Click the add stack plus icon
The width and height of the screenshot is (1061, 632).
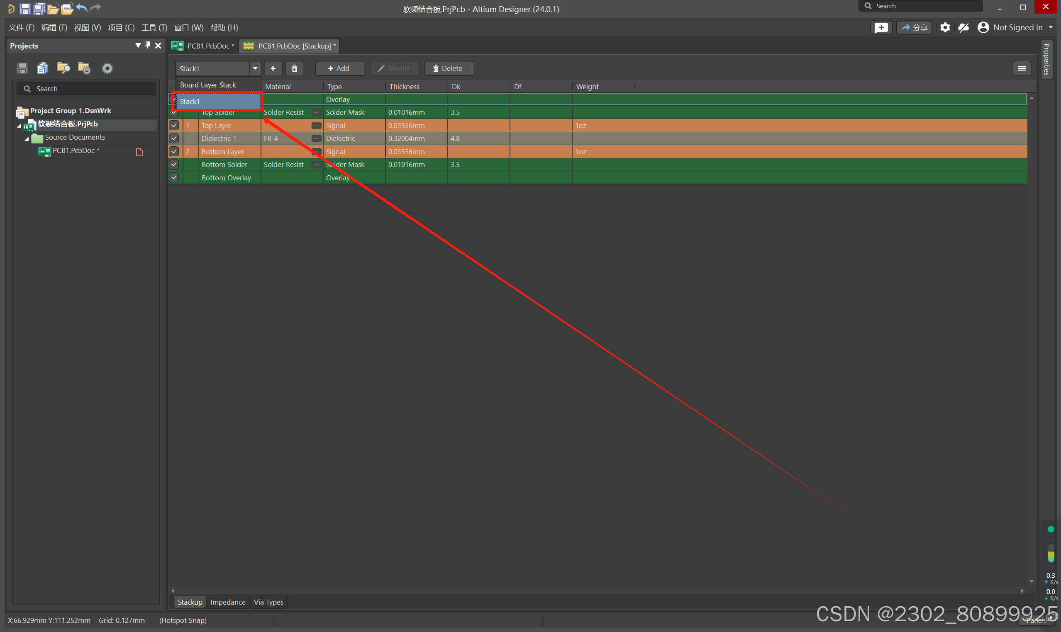[x=273, y=68]
